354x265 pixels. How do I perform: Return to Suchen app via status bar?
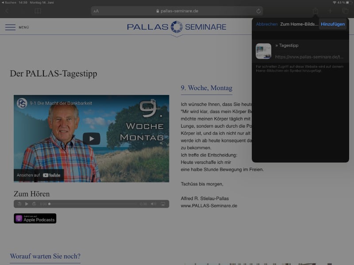coord(9,3)
